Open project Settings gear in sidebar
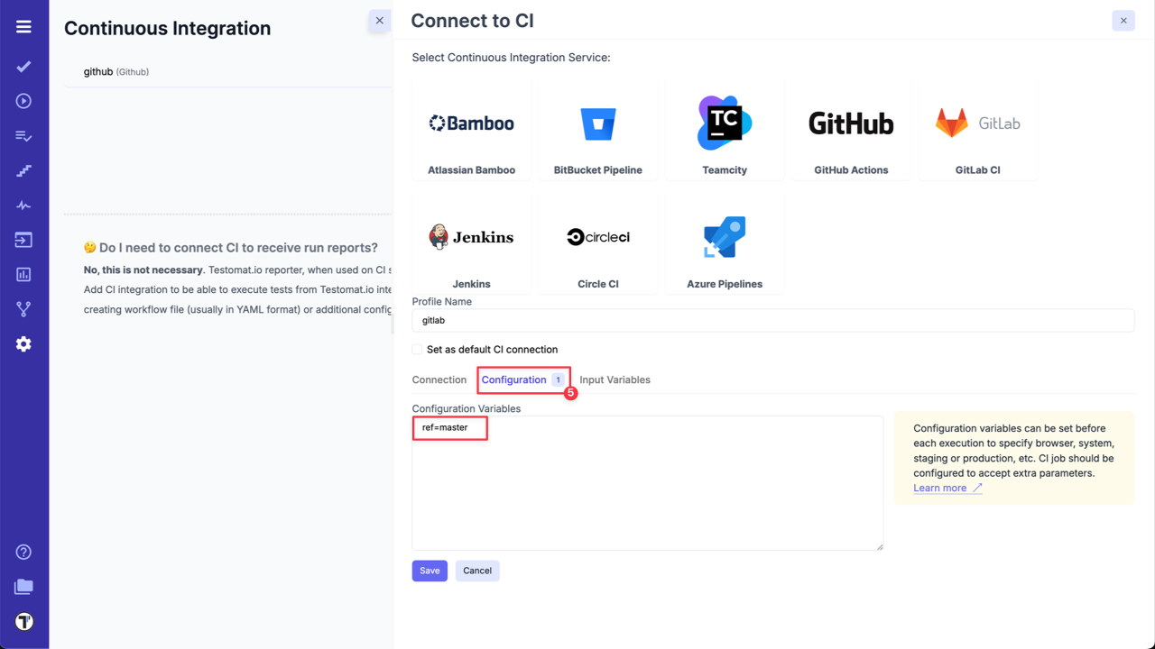1155x649 pixels. click(x=23, y=343)
